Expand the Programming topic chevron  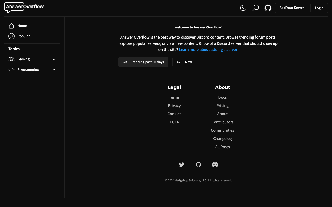pos(54,70)
